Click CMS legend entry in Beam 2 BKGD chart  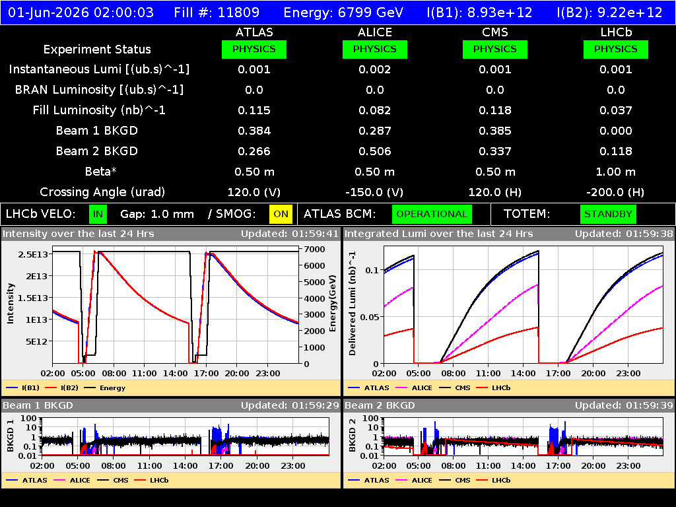pyautogui.click(x=455, y=481)
